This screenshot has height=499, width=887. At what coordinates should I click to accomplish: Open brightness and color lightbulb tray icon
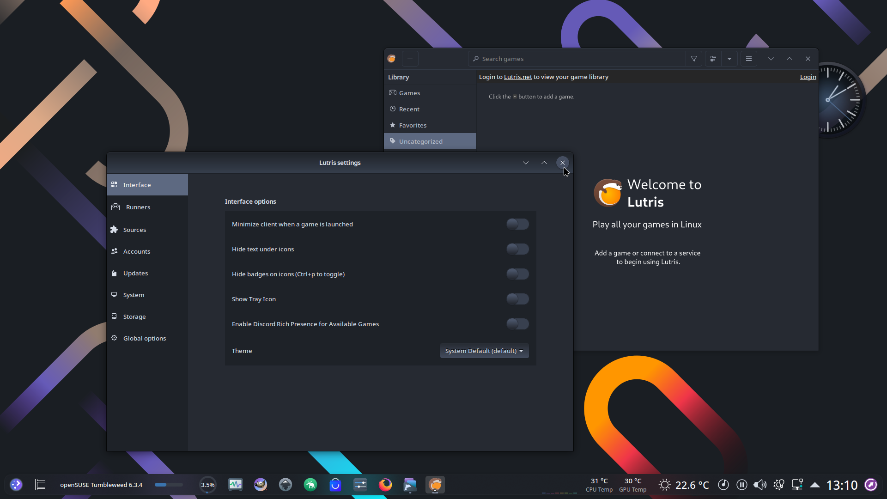click(x=779, y=485)
